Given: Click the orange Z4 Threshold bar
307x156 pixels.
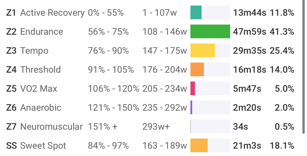Looking at the screenshot, I should coord(197,69).
